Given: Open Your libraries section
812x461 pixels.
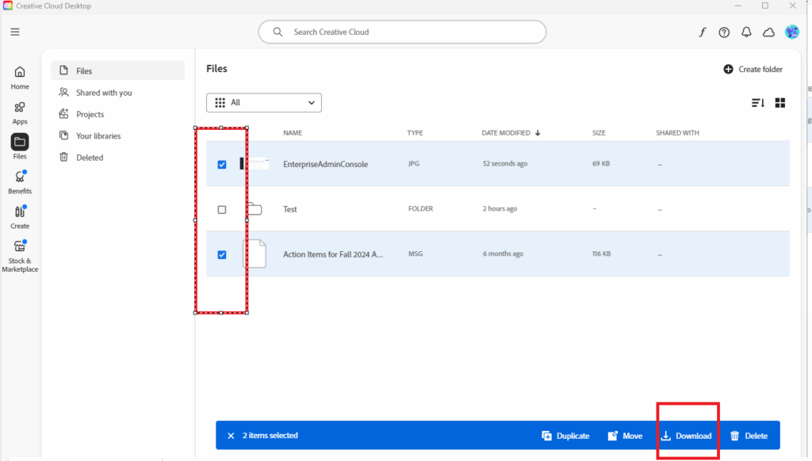Looking at the screenshot, I should click(x=98, y=135).
